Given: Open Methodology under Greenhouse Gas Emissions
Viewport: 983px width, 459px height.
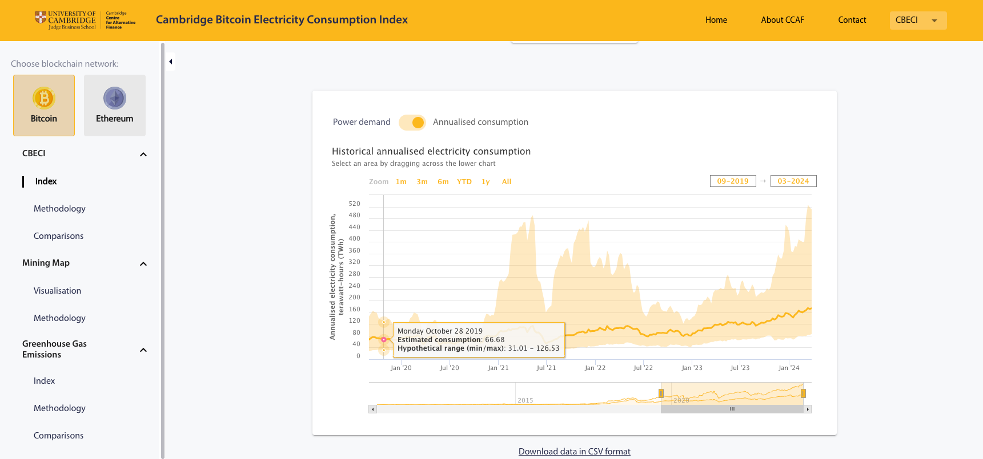Looking at the screenshot, I should coord(59,408).
